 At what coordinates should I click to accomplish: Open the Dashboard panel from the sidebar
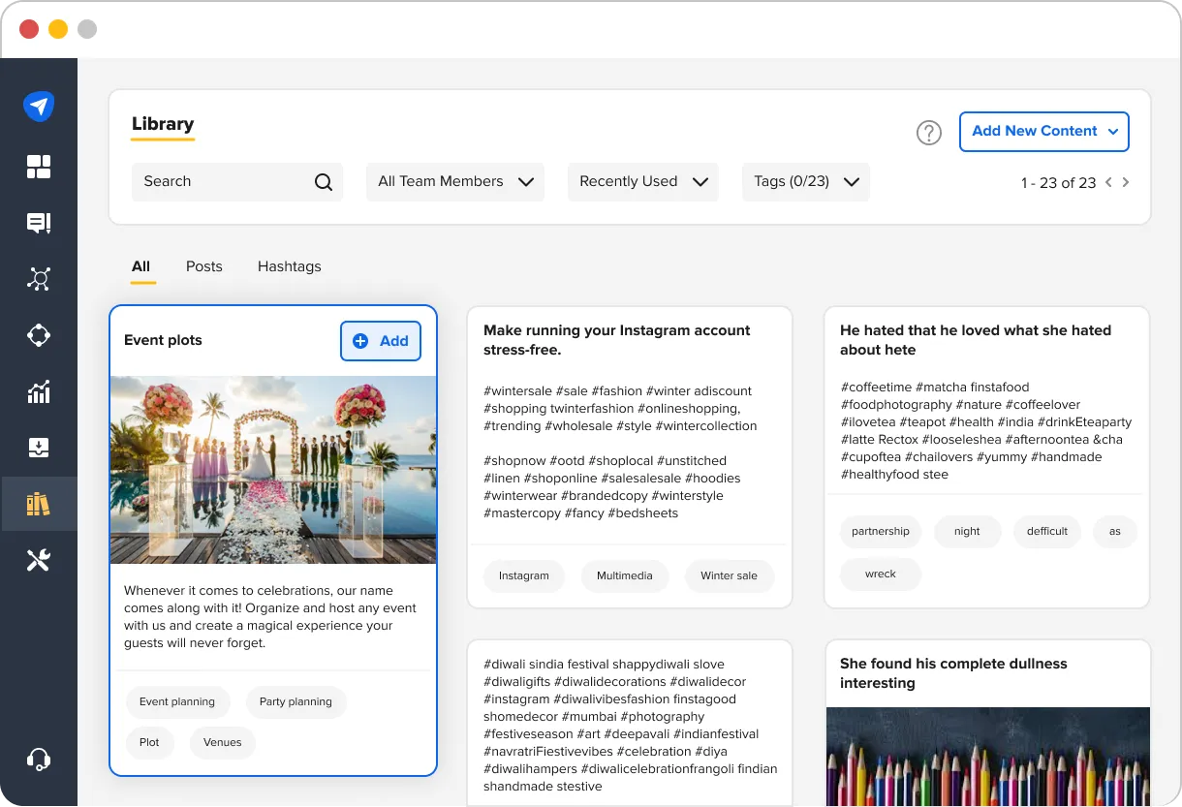pyautogui.click(x=39, y=167)
